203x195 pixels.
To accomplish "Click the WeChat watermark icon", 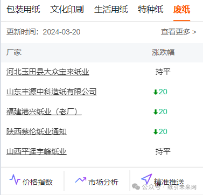I will click(x=136, y=187).
